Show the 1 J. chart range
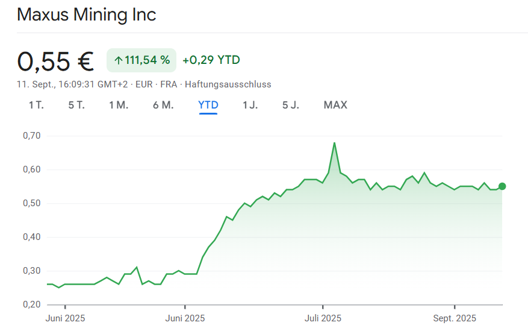Viewport: 528px width, 331px height. coord(250,105)
